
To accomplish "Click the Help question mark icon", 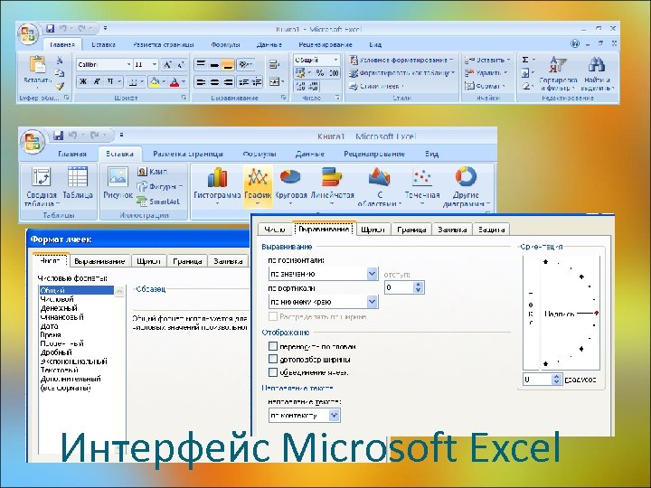I will (575, 43).
